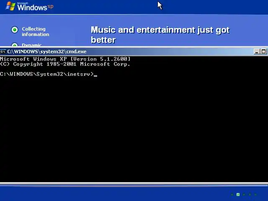The width and height of the screenshot is (268, 201).
Task: Click the cmd.exe system menu icon
Action: [3, 52]
